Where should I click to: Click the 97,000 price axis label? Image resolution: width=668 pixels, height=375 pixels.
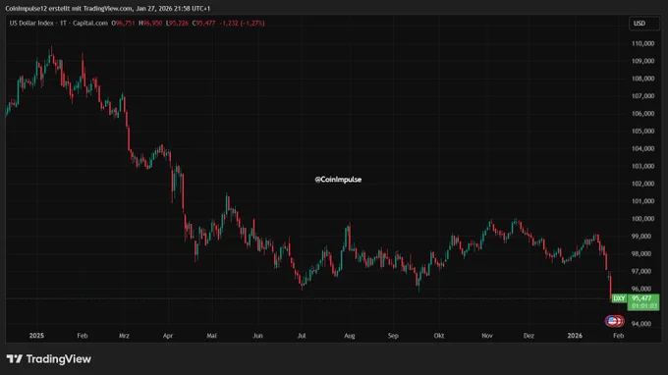tap(641, 271)
